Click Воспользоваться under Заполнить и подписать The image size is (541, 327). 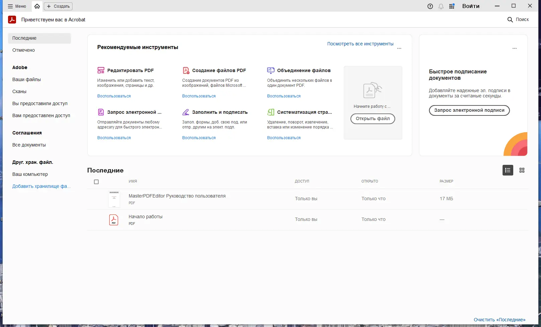pos(199,138)
